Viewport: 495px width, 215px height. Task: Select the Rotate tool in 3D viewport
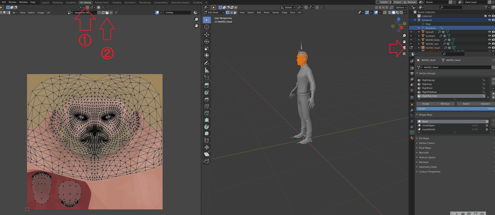[207, 42]
